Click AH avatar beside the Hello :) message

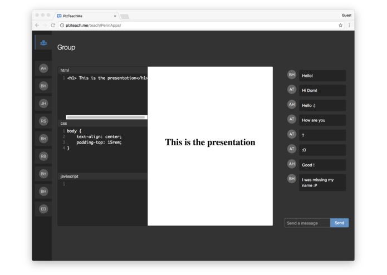[x=292, y=104]
